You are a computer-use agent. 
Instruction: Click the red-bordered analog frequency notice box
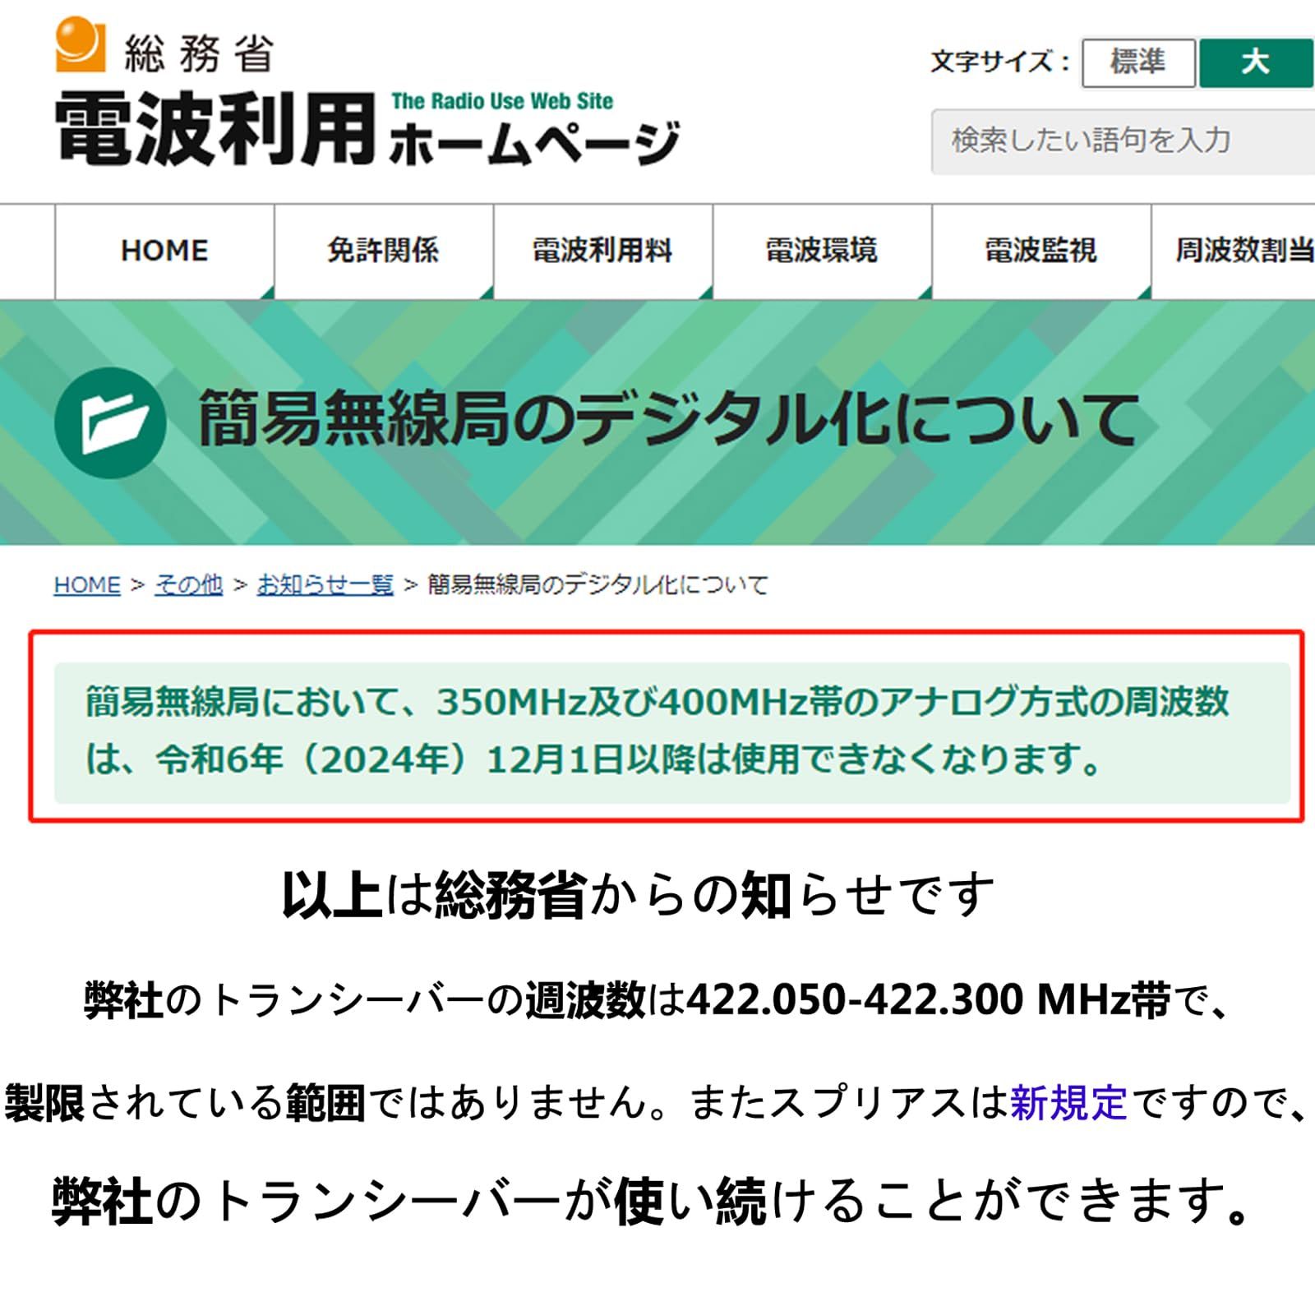coord(667,727)
